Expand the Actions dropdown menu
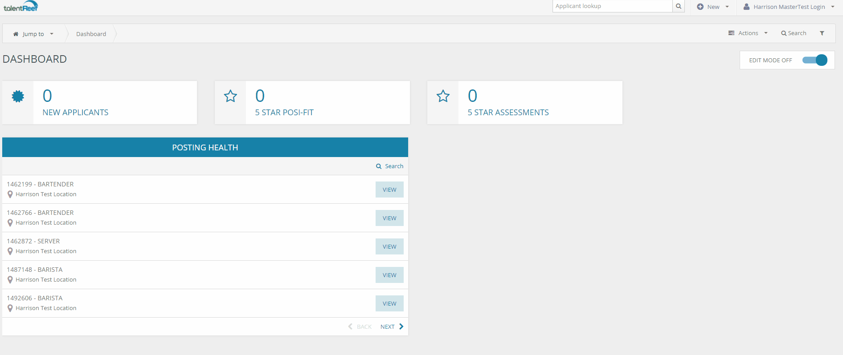Viewport: 843px width, 355px height. pos(748,33)
